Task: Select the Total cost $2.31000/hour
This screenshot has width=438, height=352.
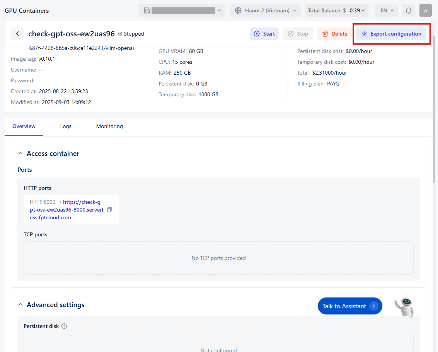Action: [330, 73]
